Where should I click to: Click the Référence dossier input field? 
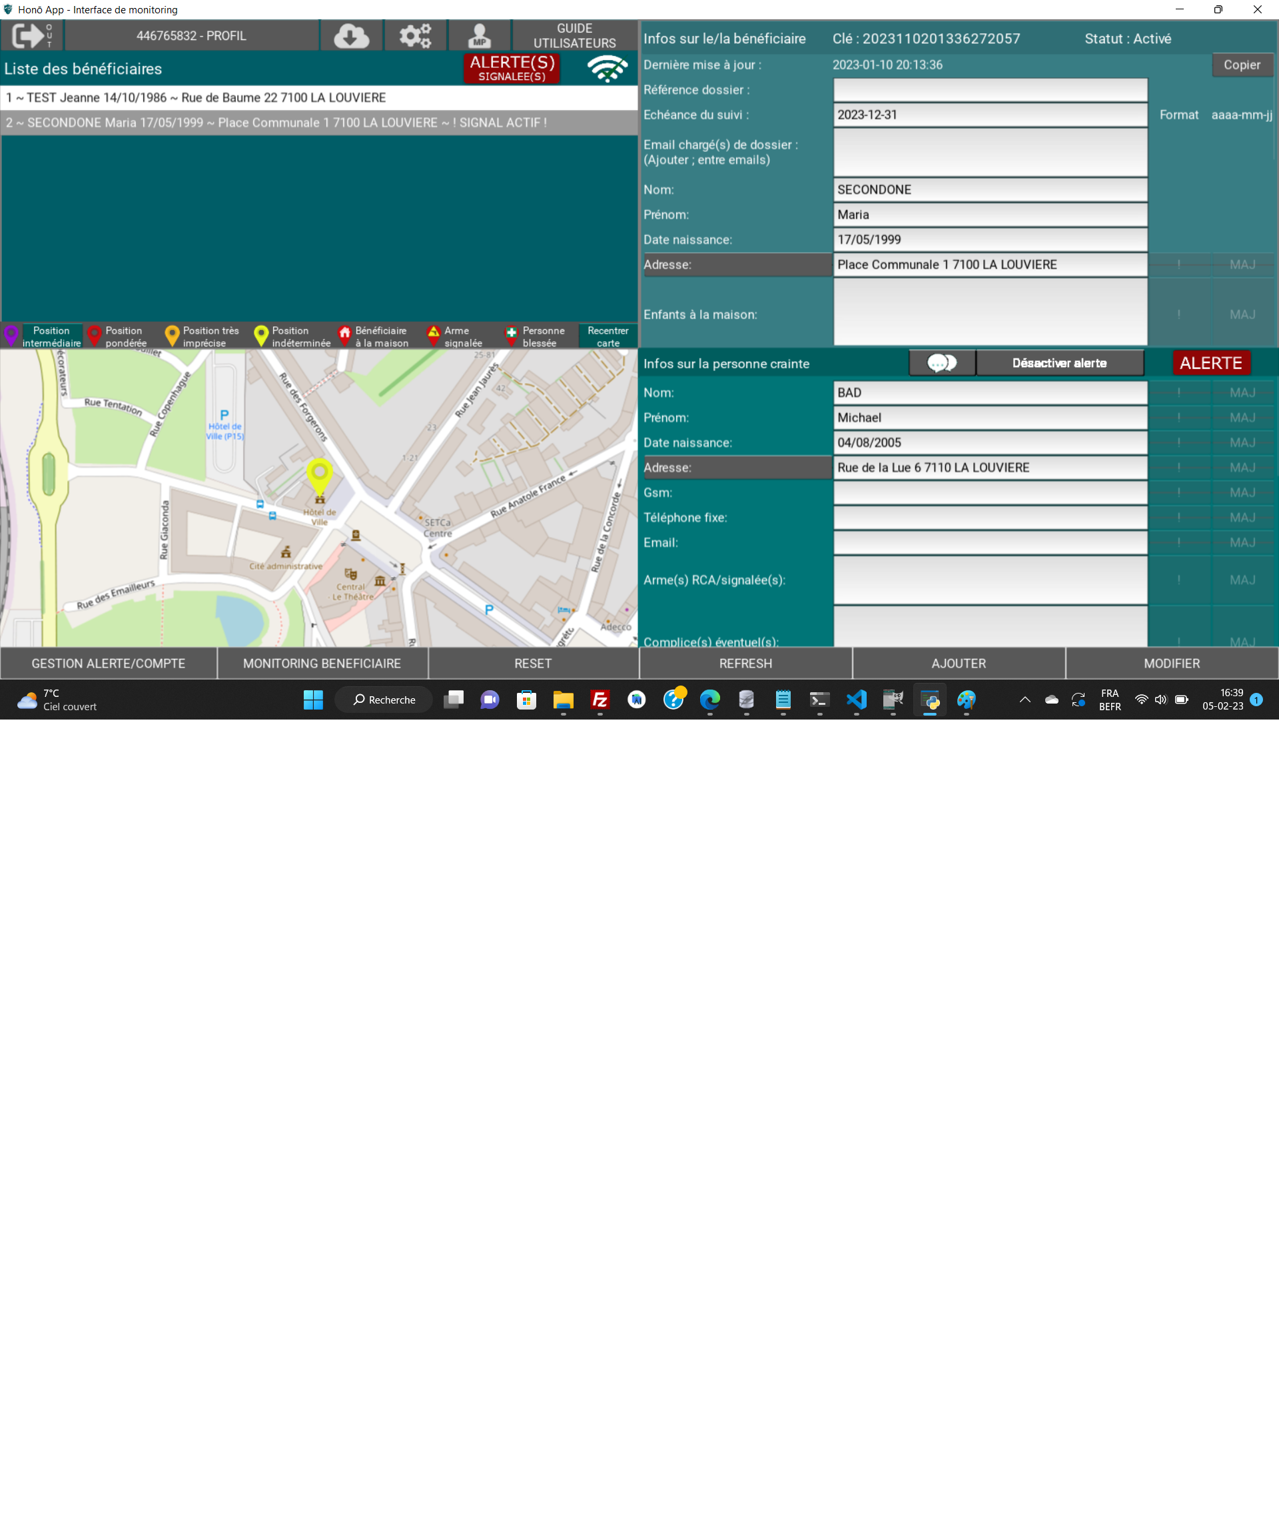click(990, 90)
